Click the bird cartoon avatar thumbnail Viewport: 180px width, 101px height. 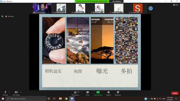click(99, 8)
